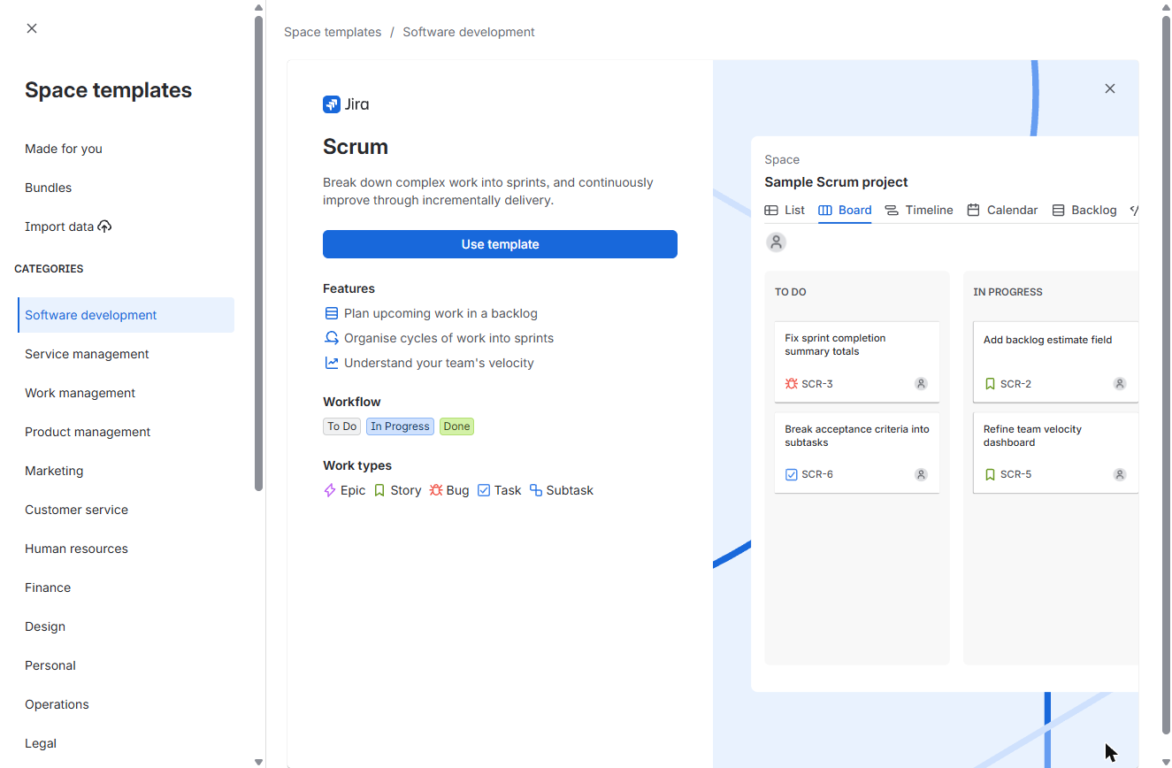Click the sprints cycle feature icon

pyautogui.click(x=332, y=338)
